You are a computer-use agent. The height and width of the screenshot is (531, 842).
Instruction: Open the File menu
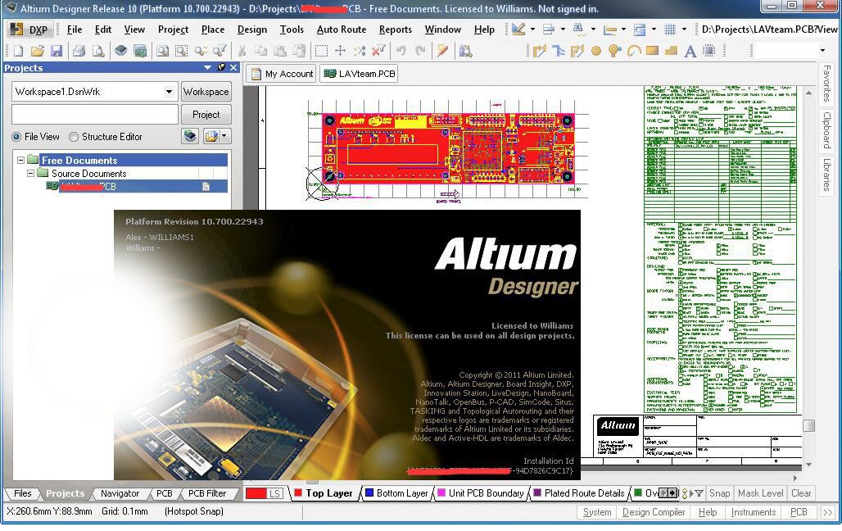75,29
